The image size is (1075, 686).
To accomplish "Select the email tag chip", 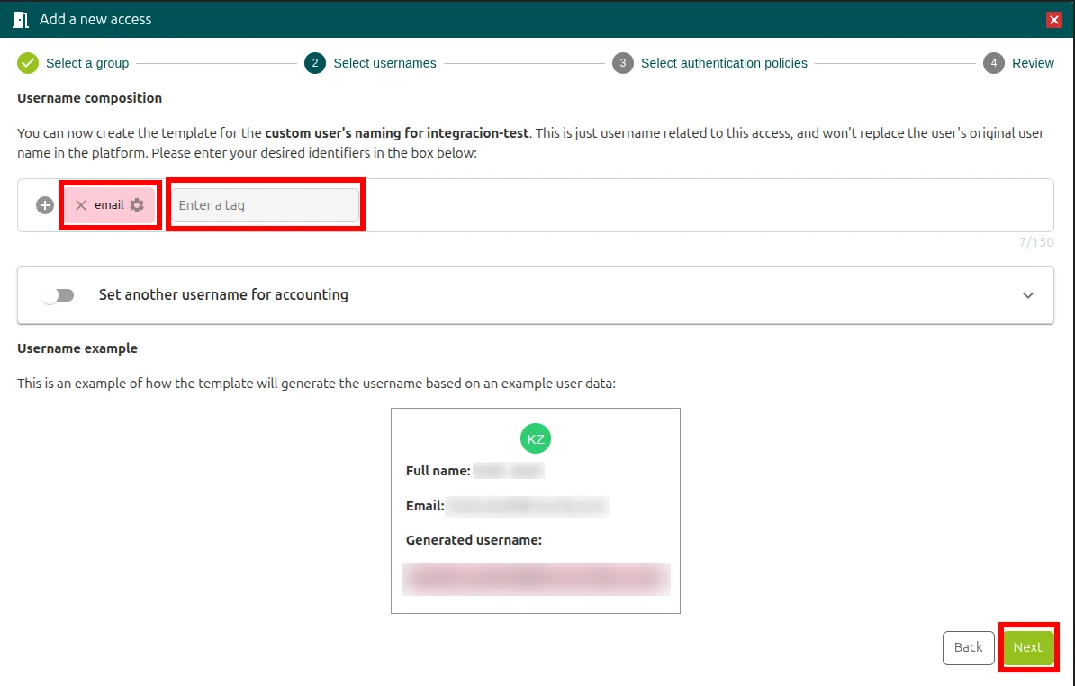I will click(x=110, y=205).
